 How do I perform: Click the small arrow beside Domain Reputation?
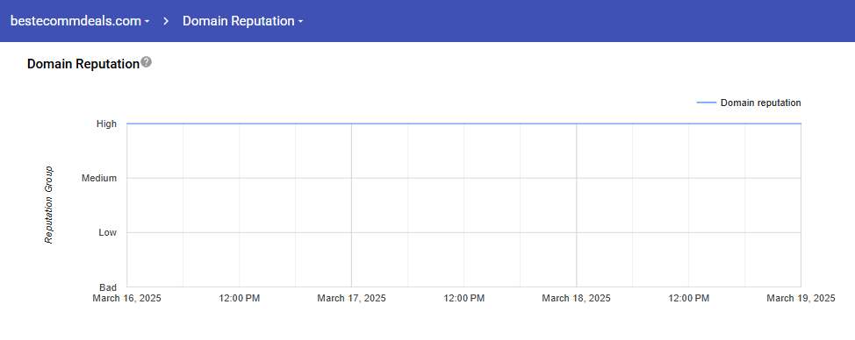tap(300, 22)
